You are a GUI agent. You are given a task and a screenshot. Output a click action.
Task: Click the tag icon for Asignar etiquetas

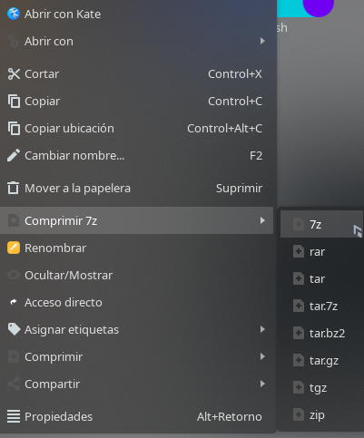pos(14,329)
